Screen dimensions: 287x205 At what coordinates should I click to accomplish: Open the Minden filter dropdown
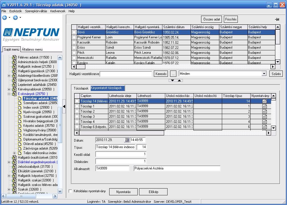coord(264,74)
